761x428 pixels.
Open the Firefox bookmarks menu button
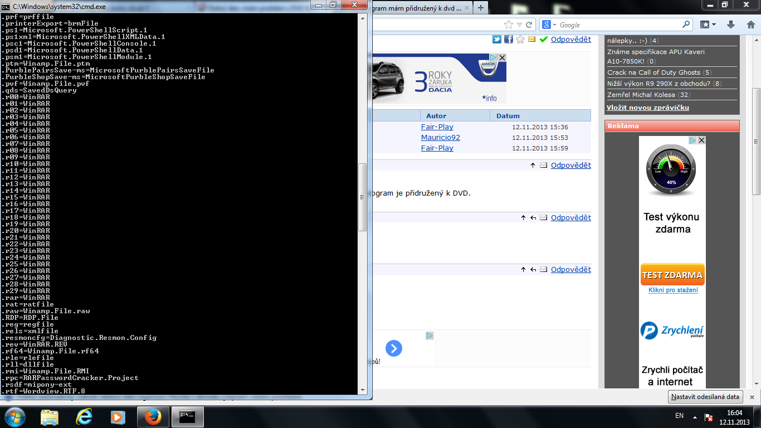coord(708,25)
